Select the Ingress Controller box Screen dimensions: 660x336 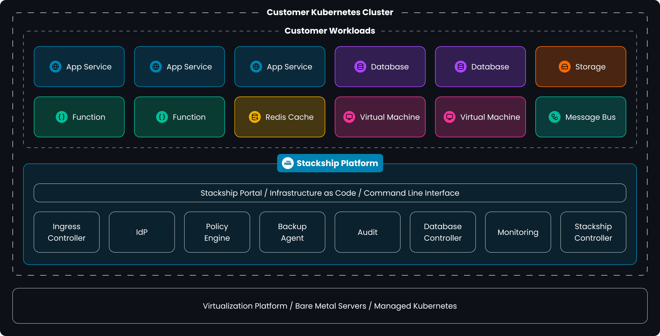click(67, 232)
